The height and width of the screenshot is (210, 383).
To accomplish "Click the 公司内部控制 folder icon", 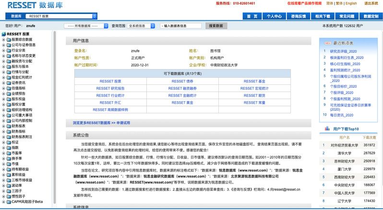I will pyautogui.click(x=9, y=121).
